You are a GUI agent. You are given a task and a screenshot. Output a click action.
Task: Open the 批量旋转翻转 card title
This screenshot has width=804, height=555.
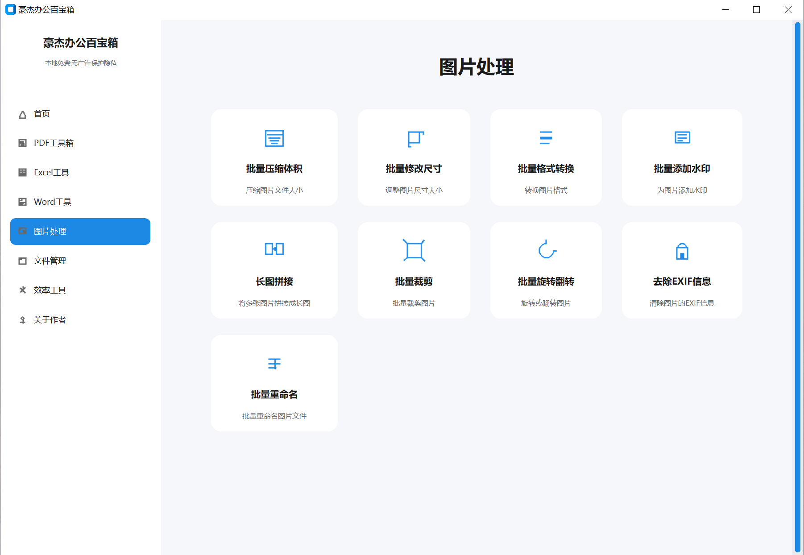point(546,282)
